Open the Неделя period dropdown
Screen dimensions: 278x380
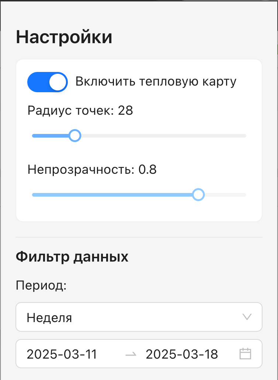[139, 317]
